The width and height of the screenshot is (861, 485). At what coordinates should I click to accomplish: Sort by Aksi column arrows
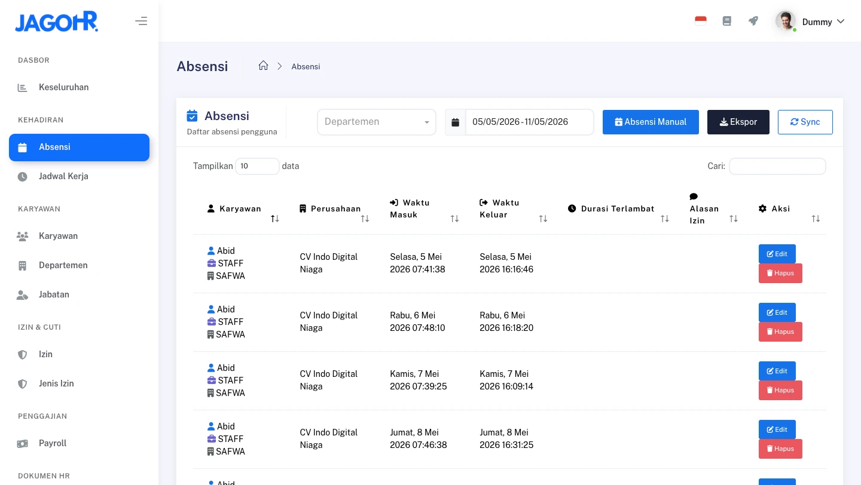point(816,219)
